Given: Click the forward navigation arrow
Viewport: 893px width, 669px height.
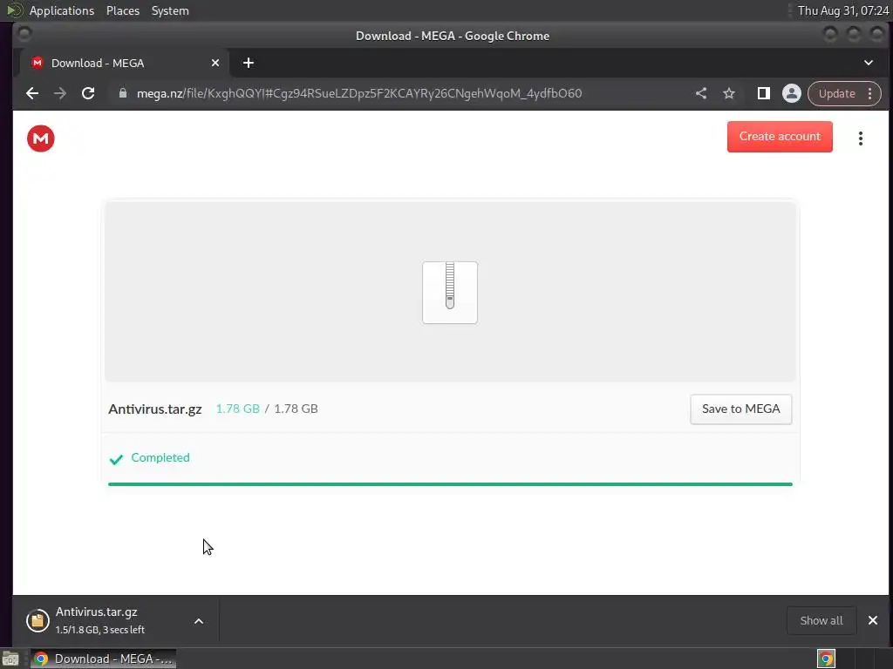Looking at the screenshot, I should coord(60,93).
